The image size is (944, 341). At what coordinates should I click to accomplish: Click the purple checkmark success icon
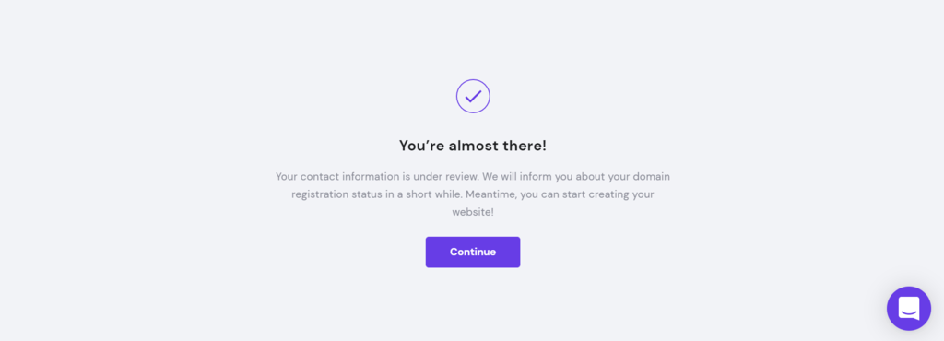point(473,96)
